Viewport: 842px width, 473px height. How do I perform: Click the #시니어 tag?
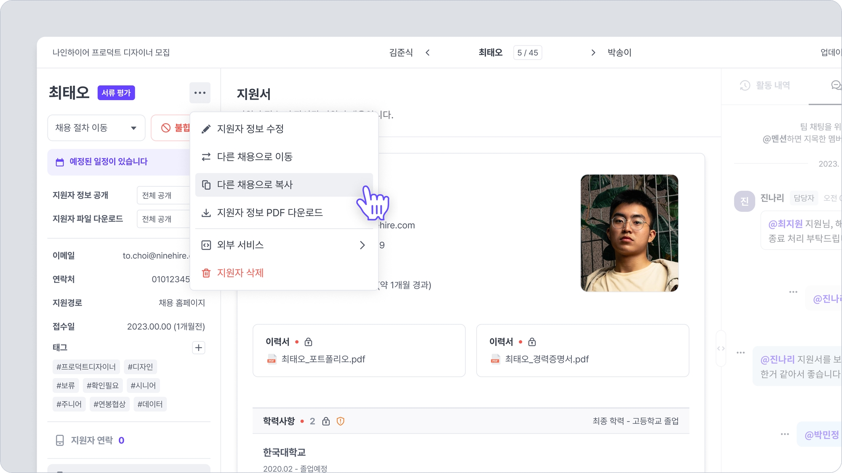pos(143,386)
